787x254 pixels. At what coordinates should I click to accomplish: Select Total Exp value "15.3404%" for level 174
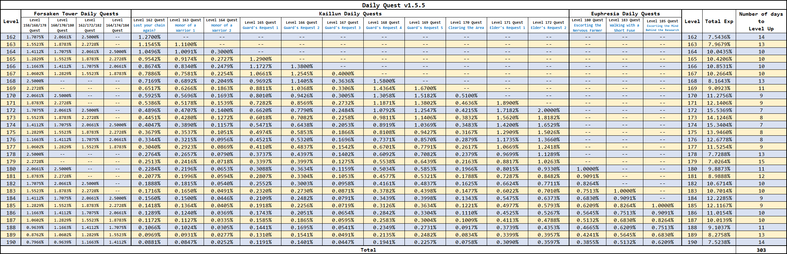(719, 125)
